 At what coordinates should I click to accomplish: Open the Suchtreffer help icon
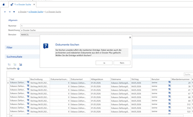[18, 69]
